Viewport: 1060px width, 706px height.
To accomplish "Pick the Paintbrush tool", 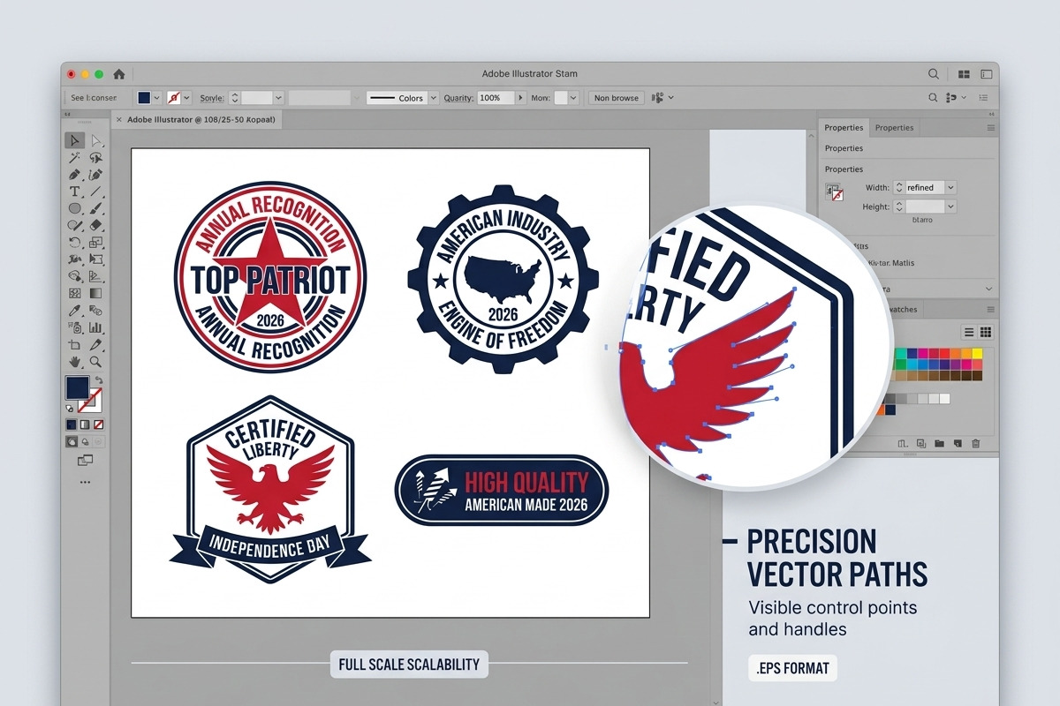I will (95, 208).
